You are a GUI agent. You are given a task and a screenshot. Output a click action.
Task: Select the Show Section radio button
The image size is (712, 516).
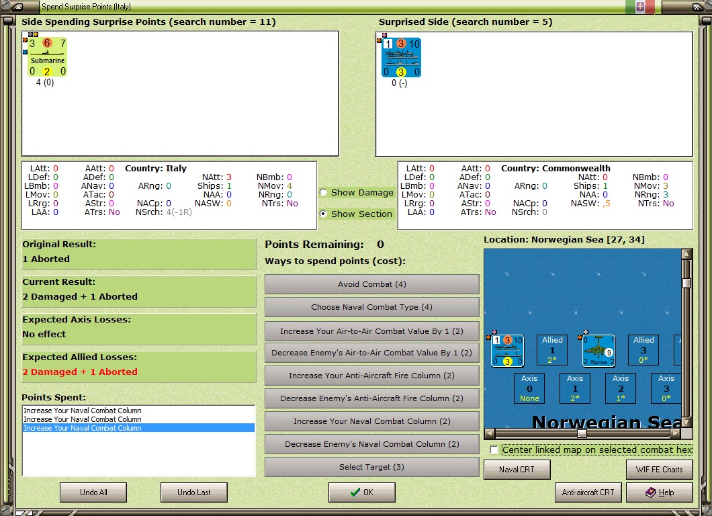click(323, 214)
